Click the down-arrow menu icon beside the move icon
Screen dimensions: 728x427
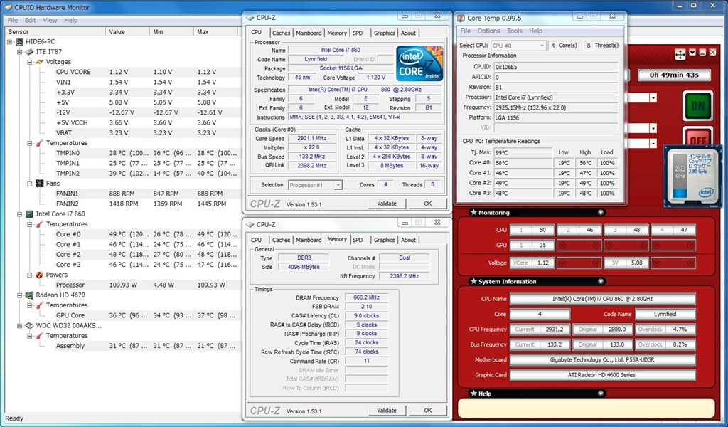point(692,53)
